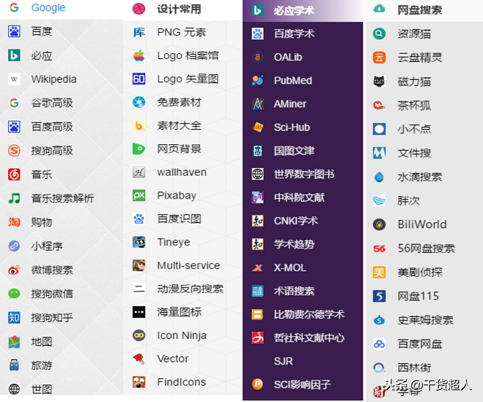
Task: Open the 百度学术 link
Action: tap(294, 34)
